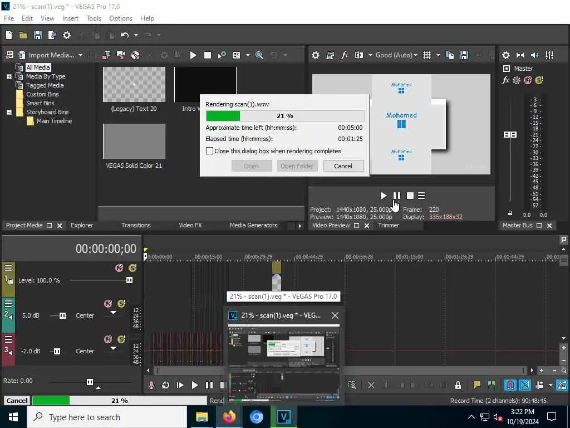Image resolution: width=570 pixels, height=428 pixels.
Task: Open the Options menu
Action: coord(121,18)
